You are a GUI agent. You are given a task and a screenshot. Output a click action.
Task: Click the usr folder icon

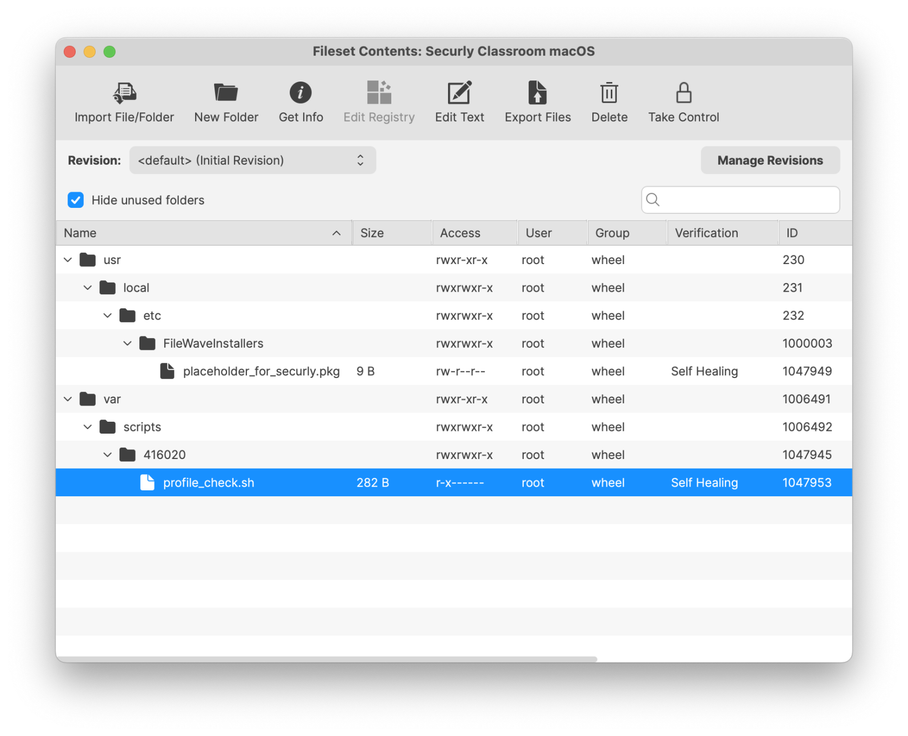(88, 260)
